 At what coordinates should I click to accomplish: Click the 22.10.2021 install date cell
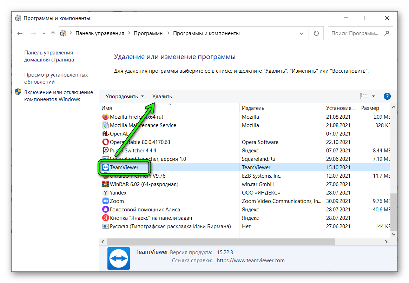click(x=338, y=142)
